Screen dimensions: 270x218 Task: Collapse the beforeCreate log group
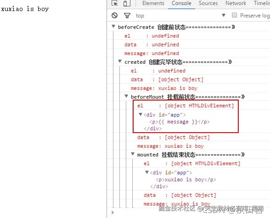[113, 26]
